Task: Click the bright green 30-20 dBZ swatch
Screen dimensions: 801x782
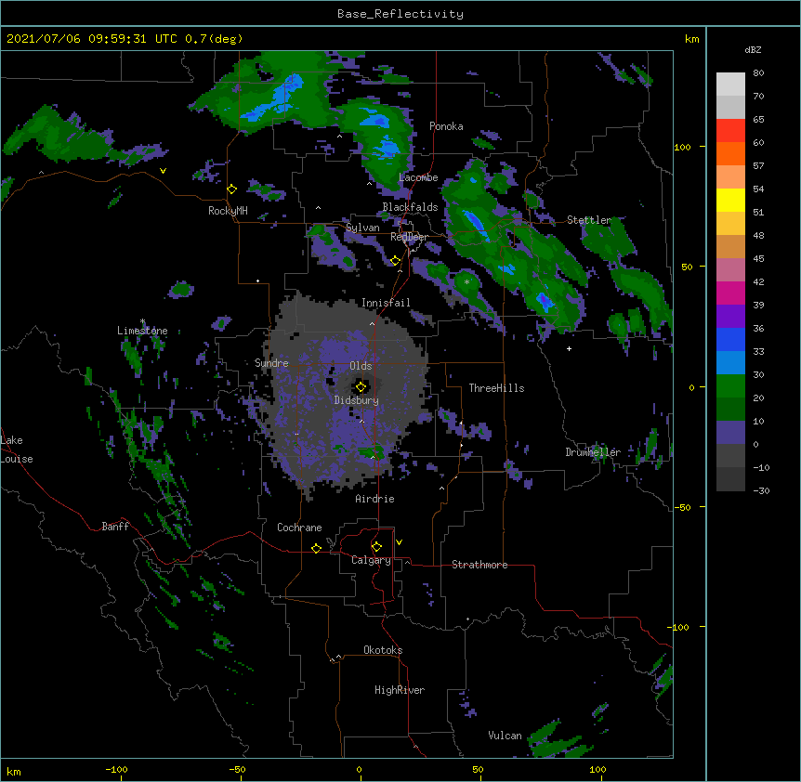Action: point(730,386)
